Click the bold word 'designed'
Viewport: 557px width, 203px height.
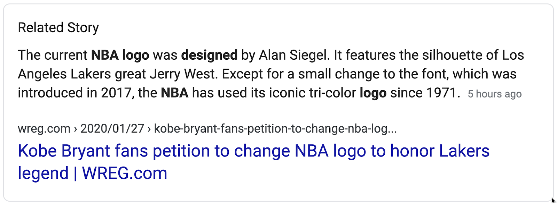tap(209, 55)
